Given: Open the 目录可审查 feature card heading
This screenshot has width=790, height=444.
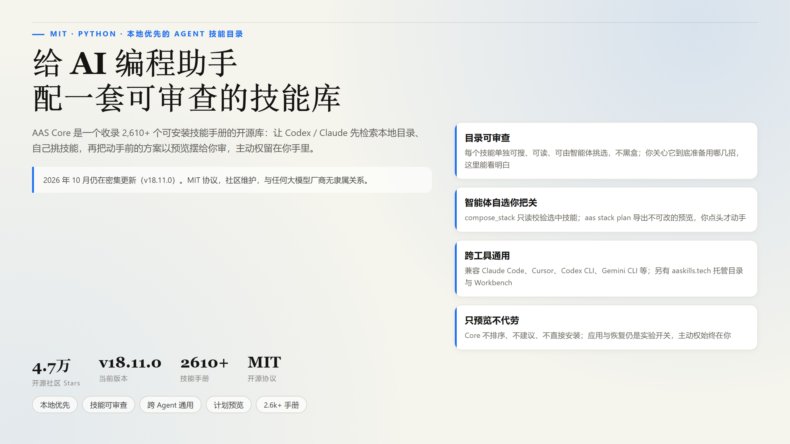Looking at the screenshot, I should coord(487,138).
